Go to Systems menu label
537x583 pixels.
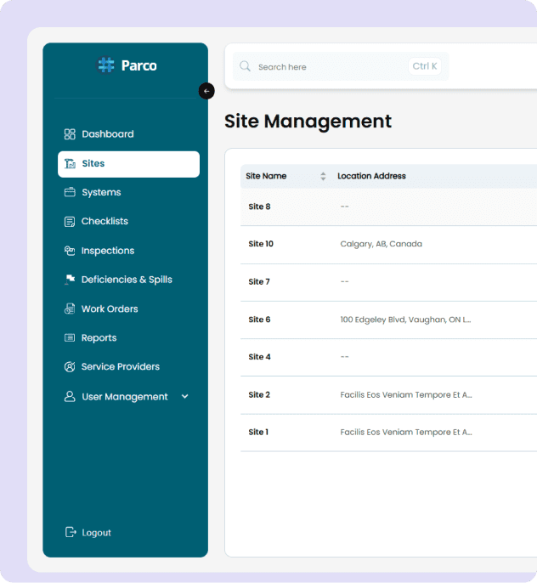[101, 193]
